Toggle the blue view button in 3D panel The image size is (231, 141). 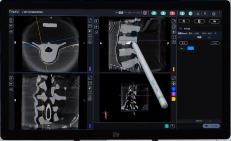(x=173, y=89)
